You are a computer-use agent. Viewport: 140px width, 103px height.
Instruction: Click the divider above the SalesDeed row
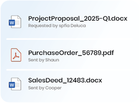pyautogui.click(x=70, y=70)
